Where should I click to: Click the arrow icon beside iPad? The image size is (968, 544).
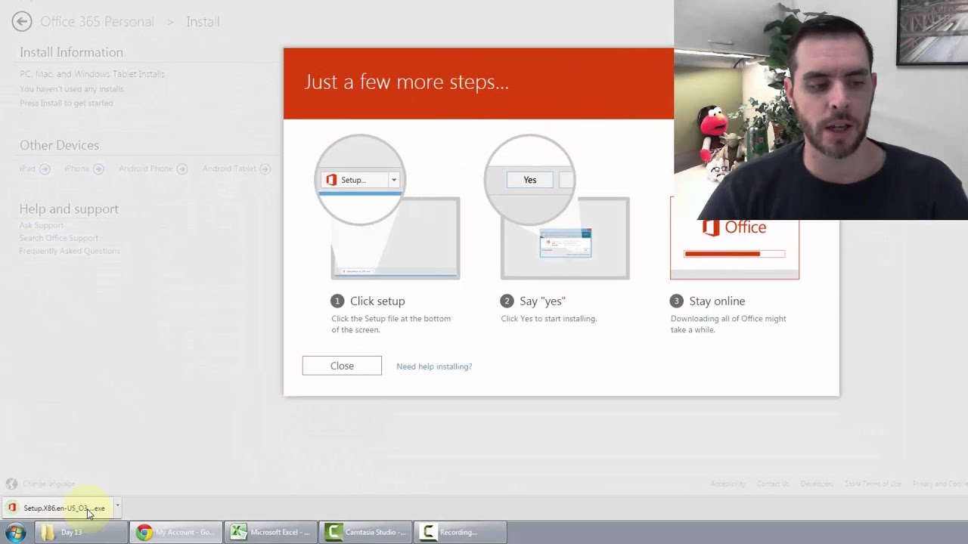pyautogui.click(x=45, y=169)
